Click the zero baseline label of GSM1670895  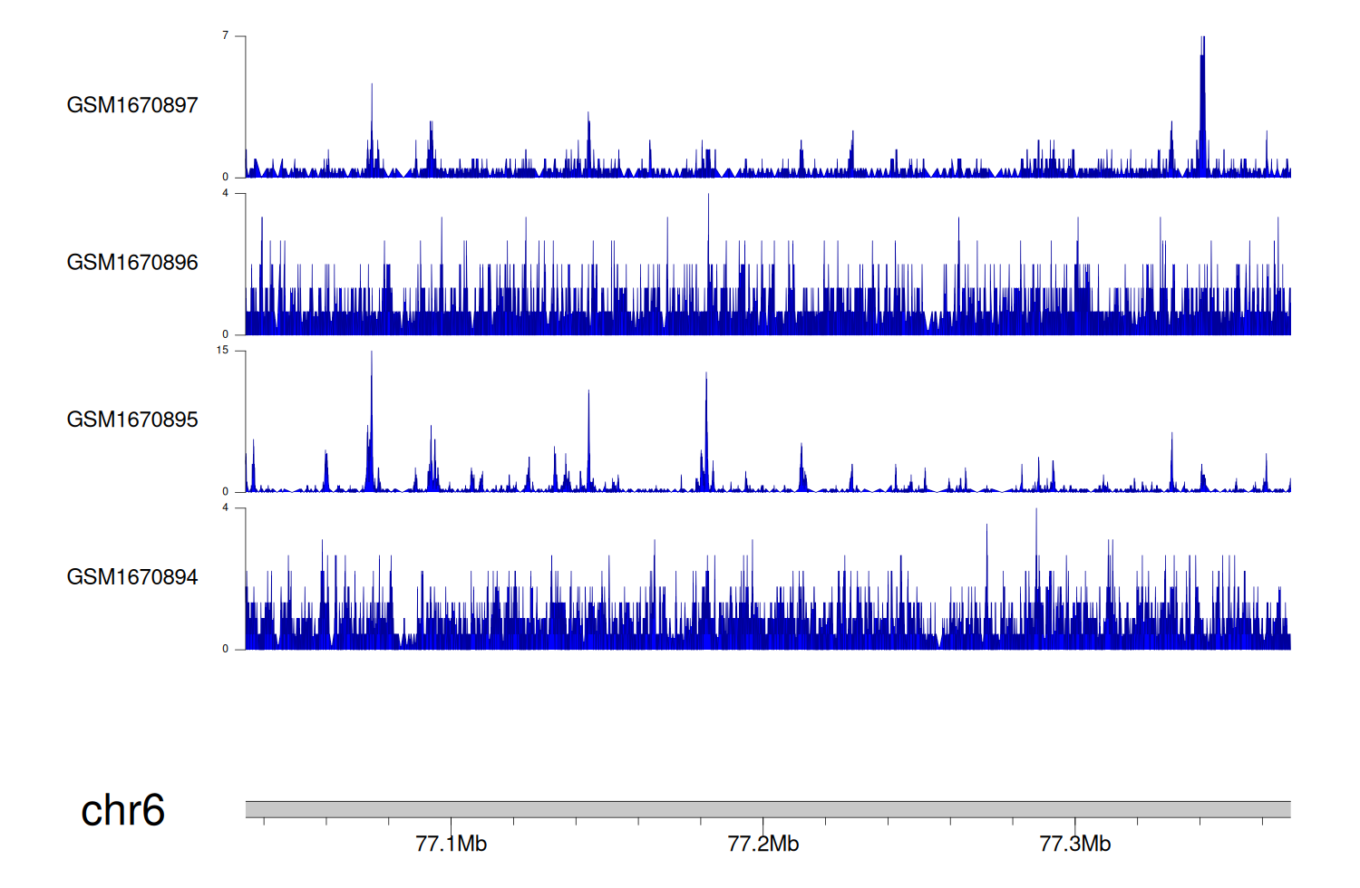226,491
